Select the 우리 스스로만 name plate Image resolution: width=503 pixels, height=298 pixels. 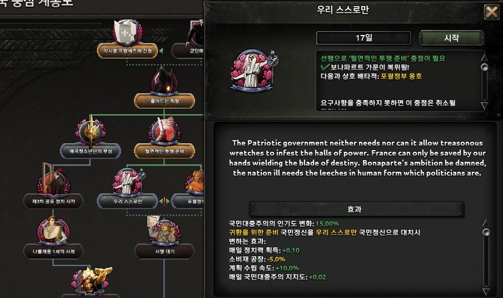[128, 201]
